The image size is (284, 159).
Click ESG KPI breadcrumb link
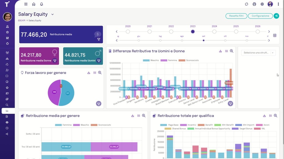(x=22, y=20)
